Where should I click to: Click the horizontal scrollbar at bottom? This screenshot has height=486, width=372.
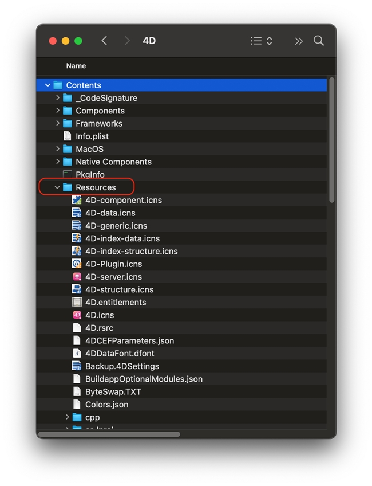[x=109, y=434]
